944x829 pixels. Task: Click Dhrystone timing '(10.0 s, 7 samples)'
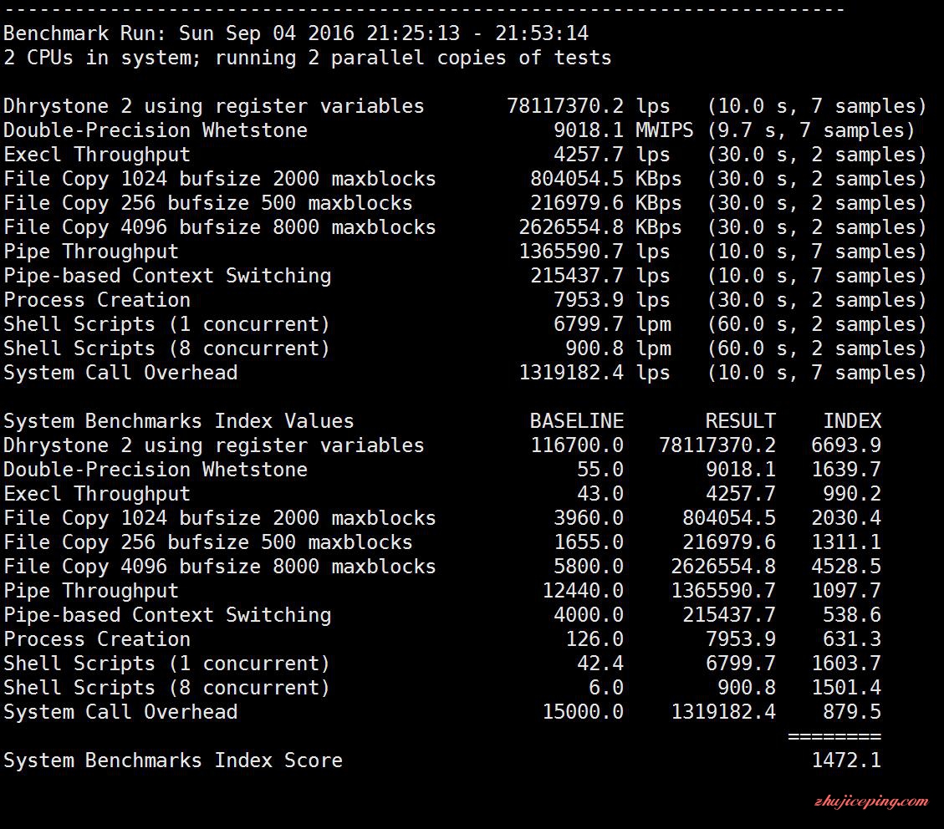click(x=816, y=106)
